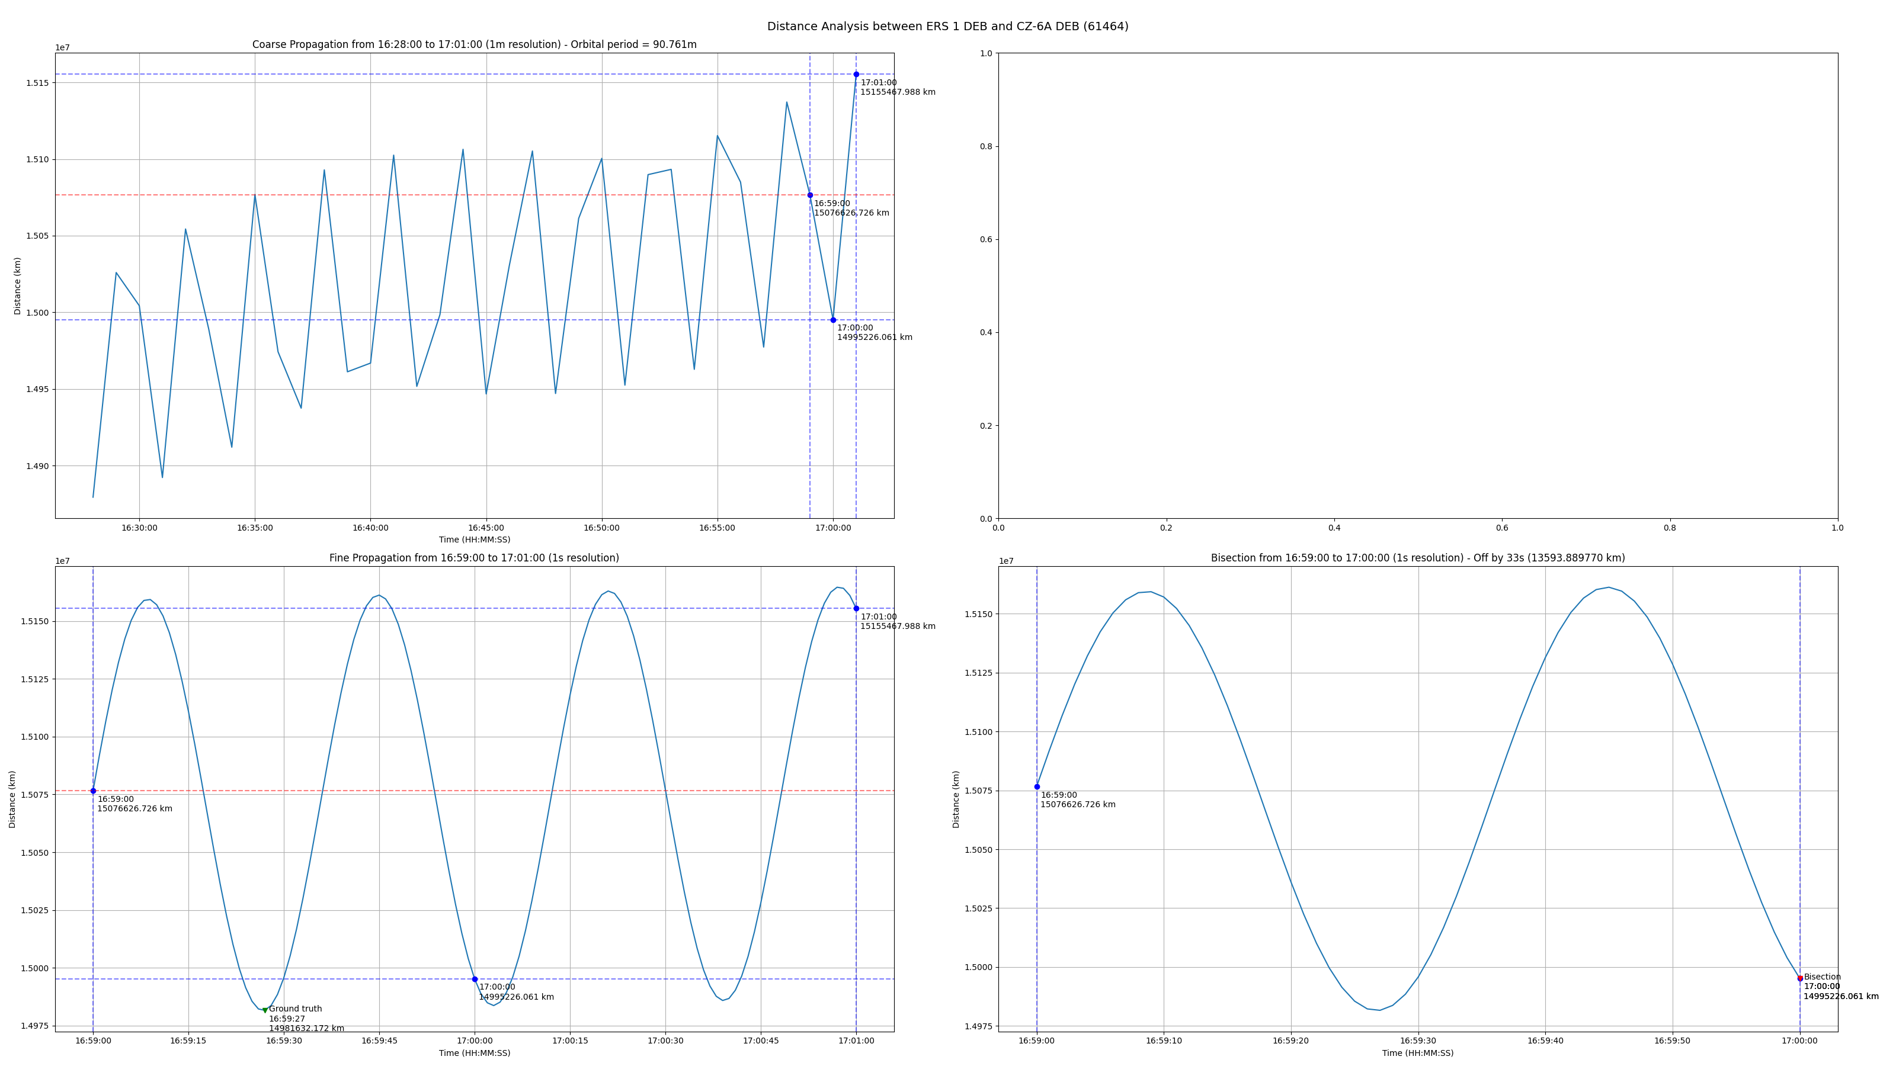Screen dimensions: 1896x1066
Task: Click the Bisection chart title
Action: (1418, 558)
